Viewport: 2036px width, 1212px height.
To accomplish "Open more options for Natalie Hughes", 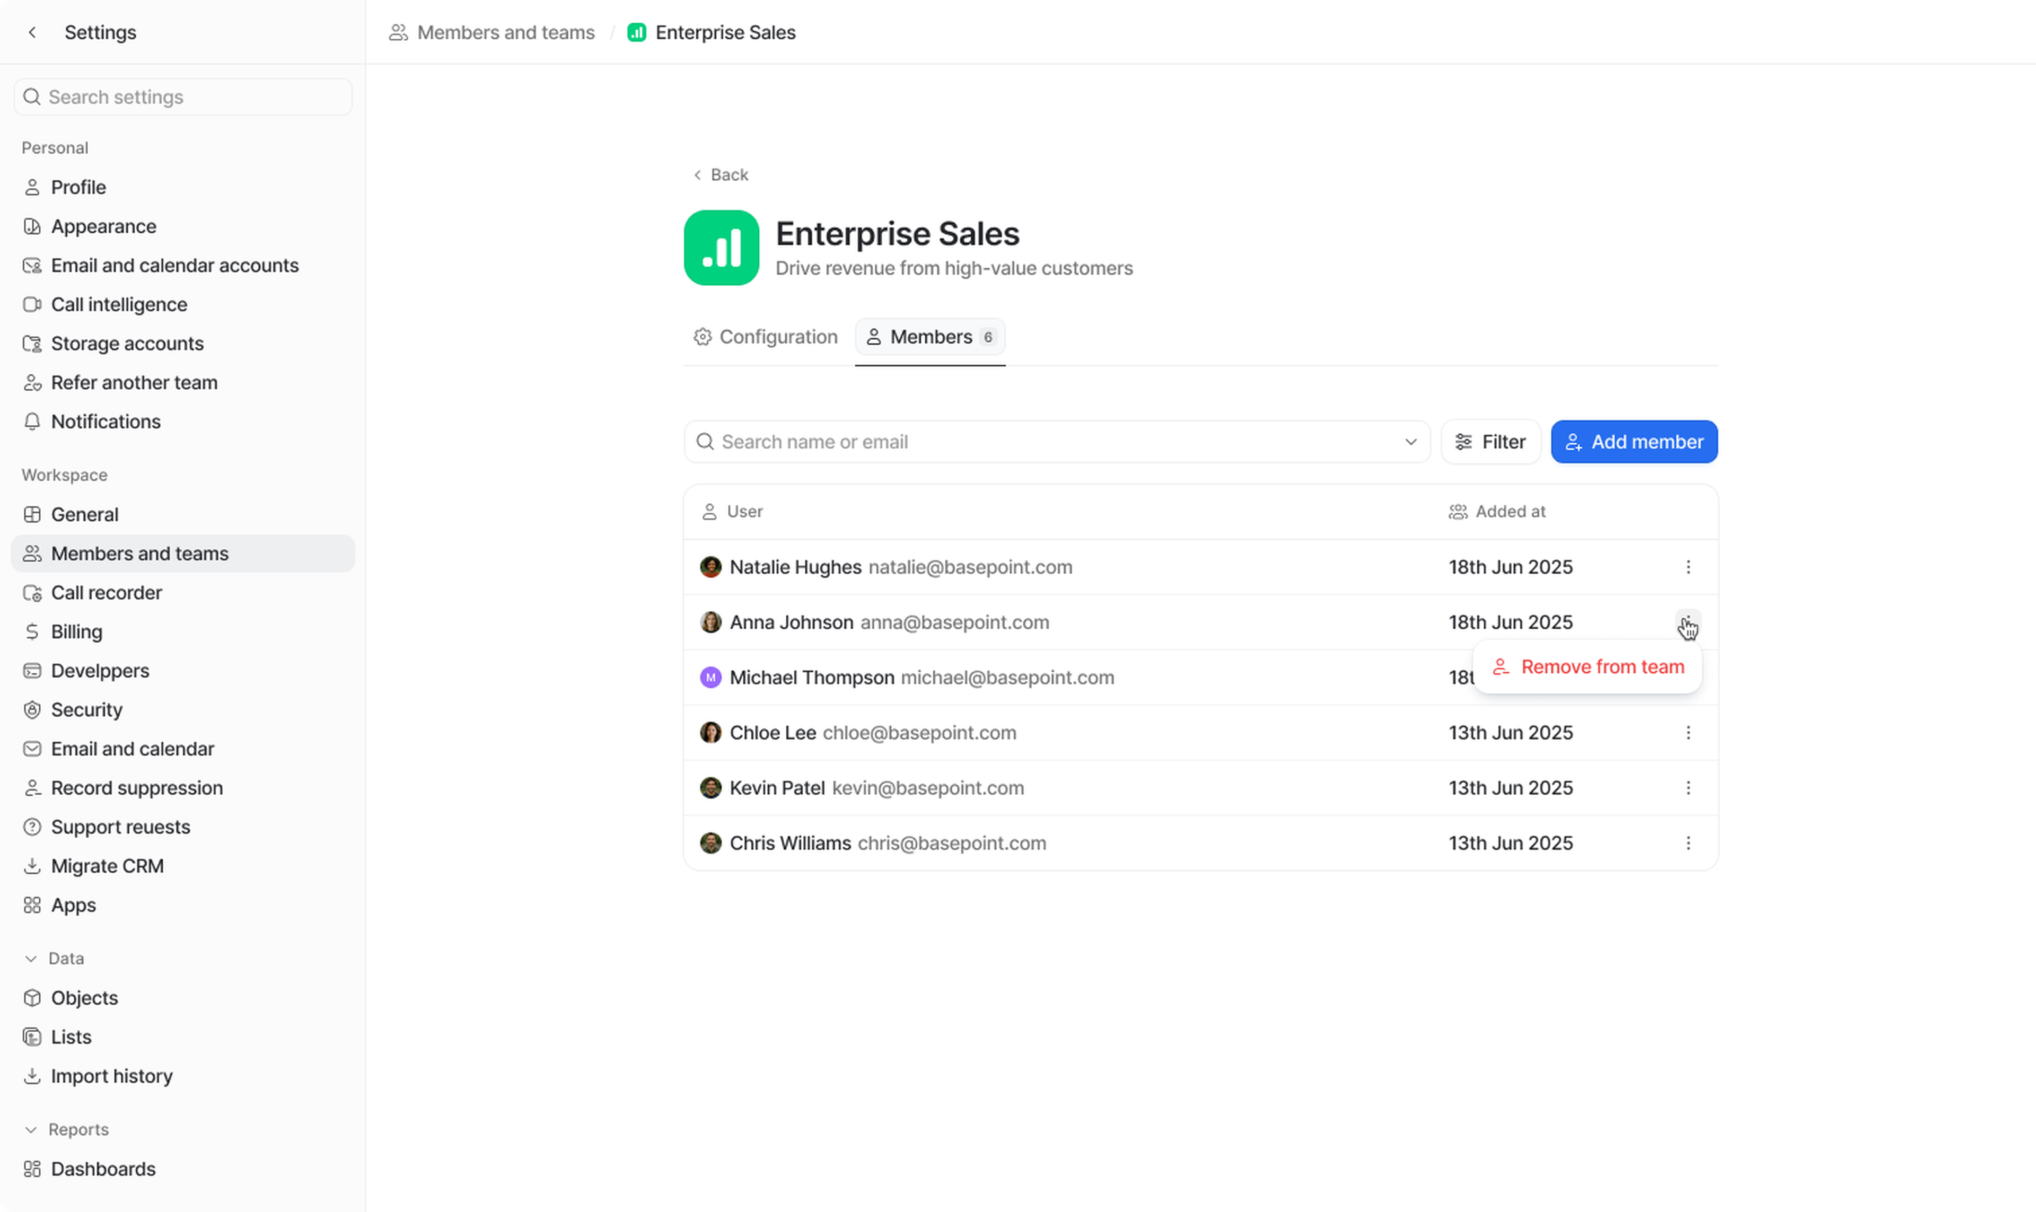I will click(x=1687, y=567).
